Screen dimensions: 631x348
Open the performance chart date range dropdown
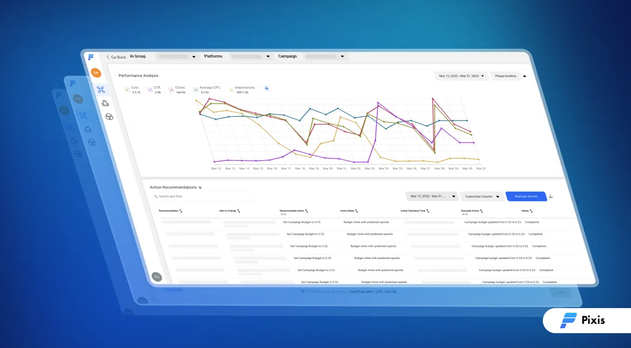point(462,76)
